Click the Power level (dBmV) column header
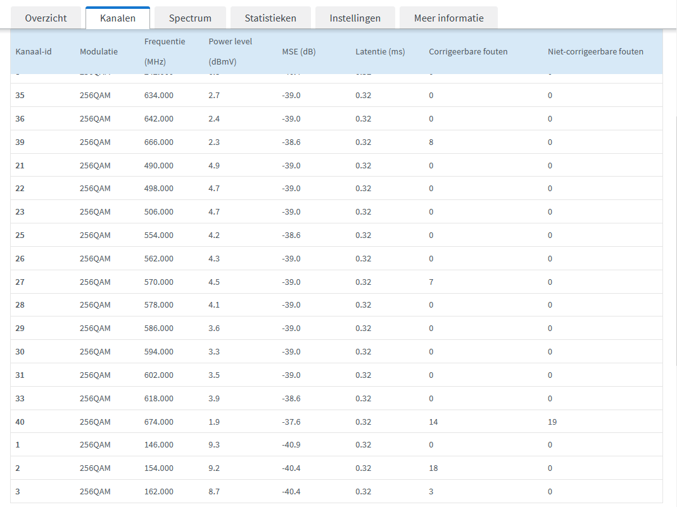 [x=230, y=51]
